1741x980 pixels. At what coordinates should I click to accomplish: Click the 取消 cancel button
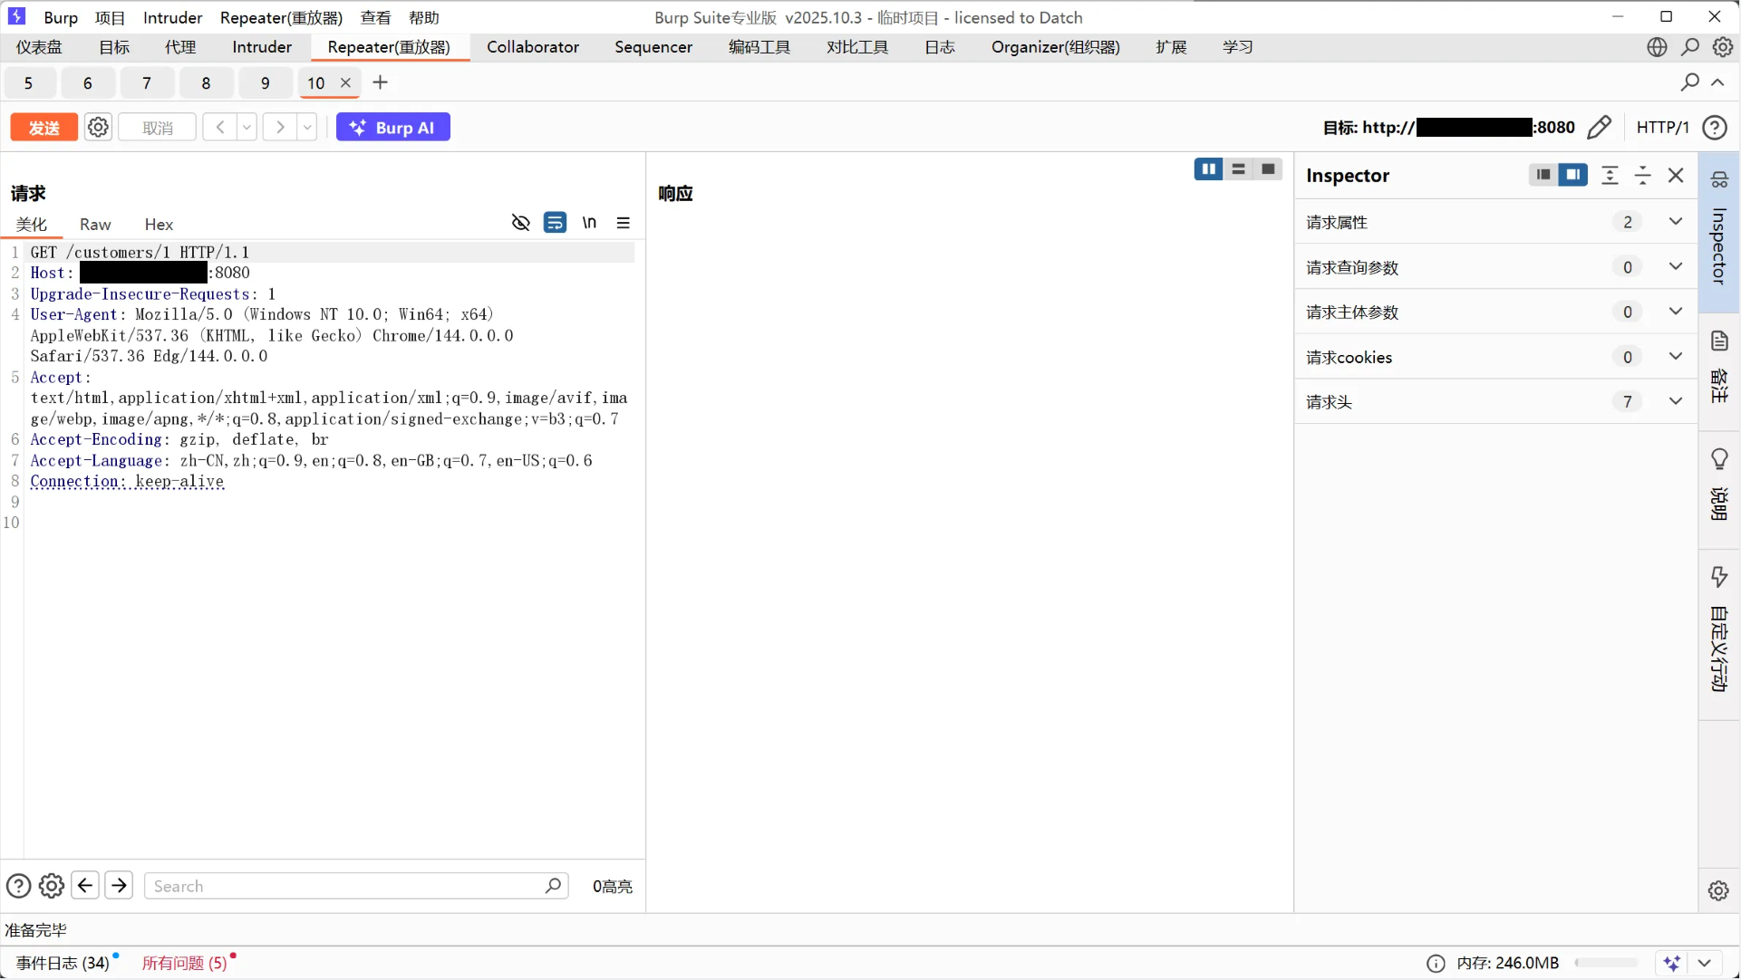[x=158, y=128]
